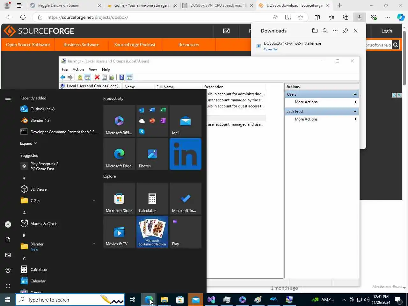Click Expand under Recently added
Image resolution: width=408 pixels, height=306 pixels.
[x=28, y=143]
